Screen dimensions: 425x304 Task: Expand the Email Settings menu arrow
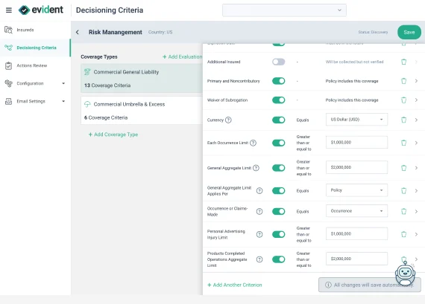(x=63, y=101)
